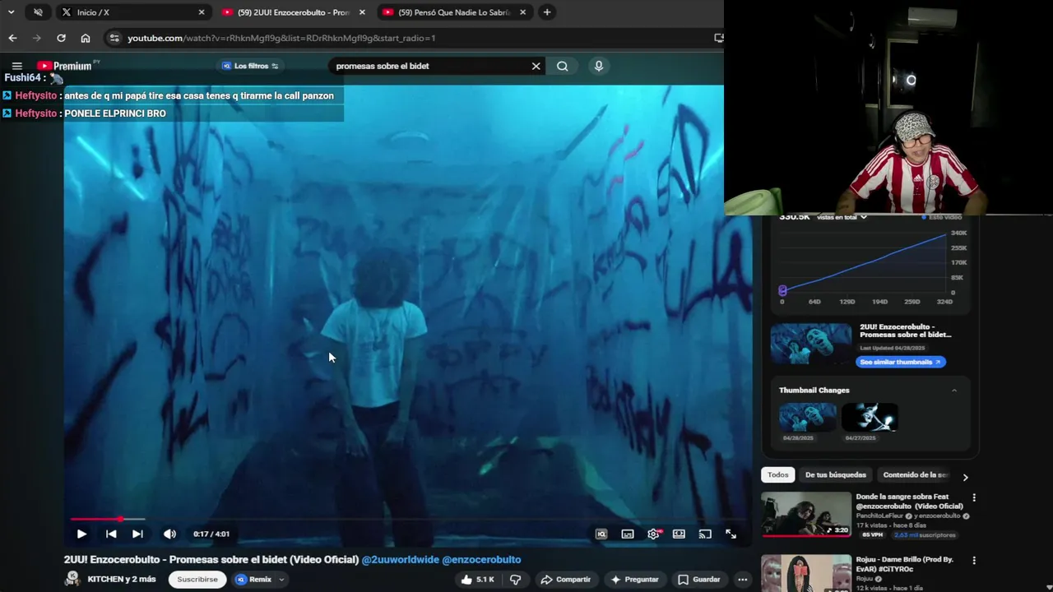Close the Pensó Que Nadie tab
Screen dimensions: 1053x592
[x=522, y=12]
